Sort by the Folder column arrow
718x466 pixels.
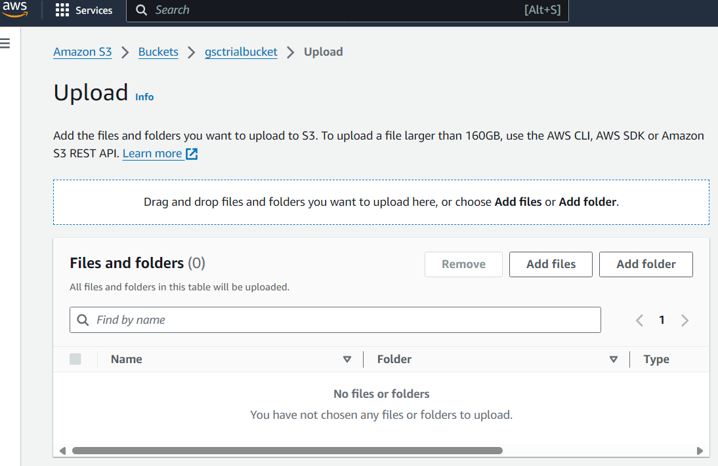point(614,359)
